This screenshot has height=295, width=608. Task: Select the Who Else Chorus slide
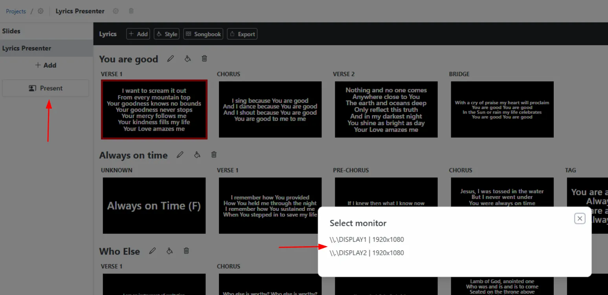pyautogui.click(x=270, y=284)
